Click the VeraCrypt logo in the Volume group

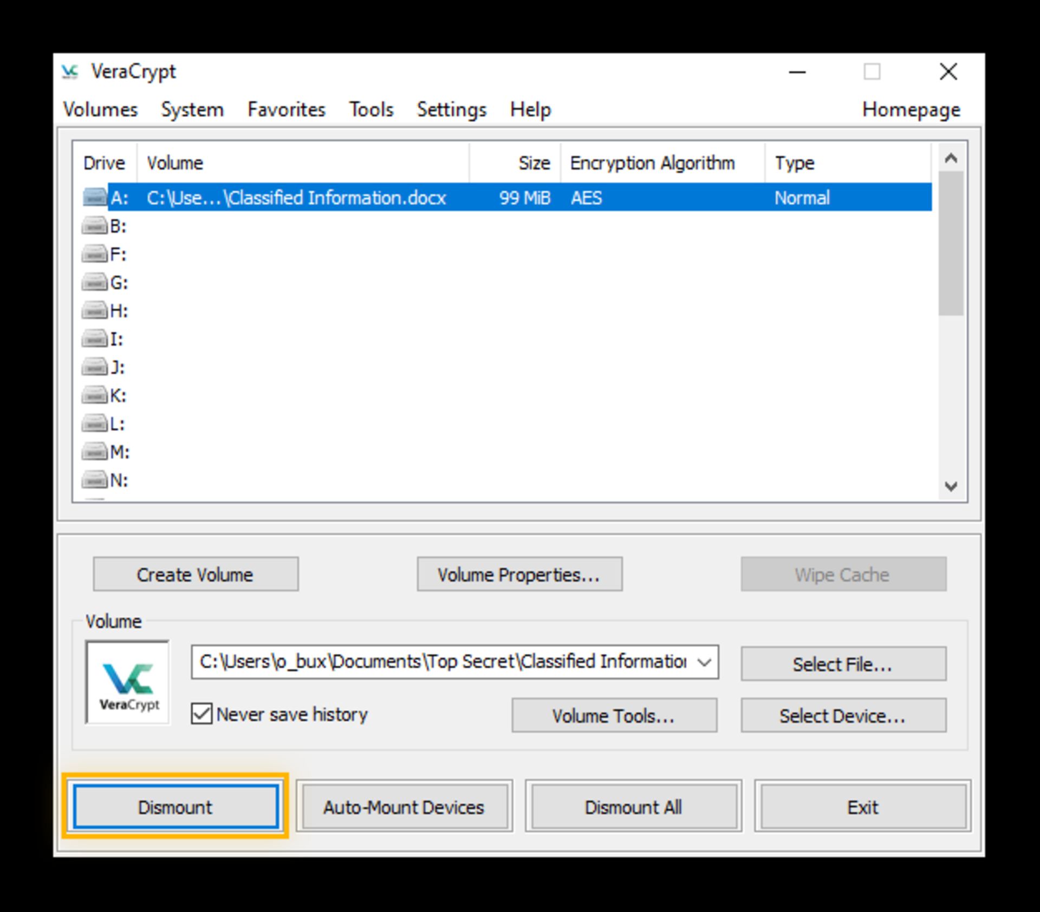click(128, 682)
